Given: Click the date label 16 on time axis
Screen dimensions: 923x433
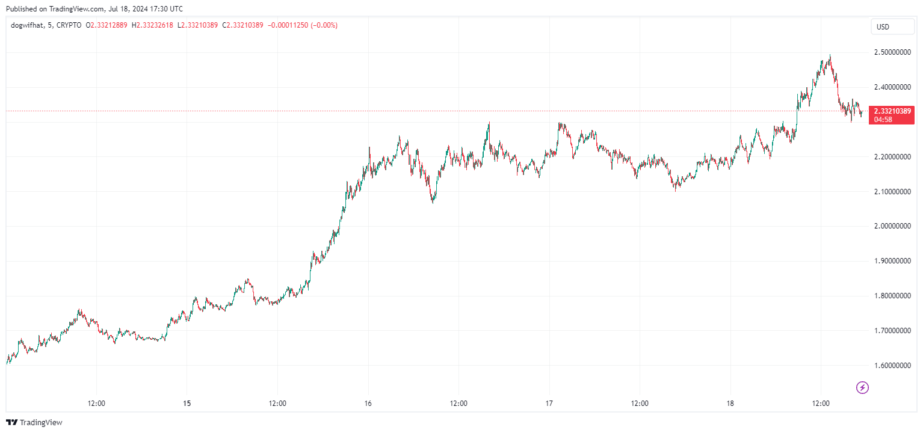Looking at the screenshot, I should pos(368,403).
